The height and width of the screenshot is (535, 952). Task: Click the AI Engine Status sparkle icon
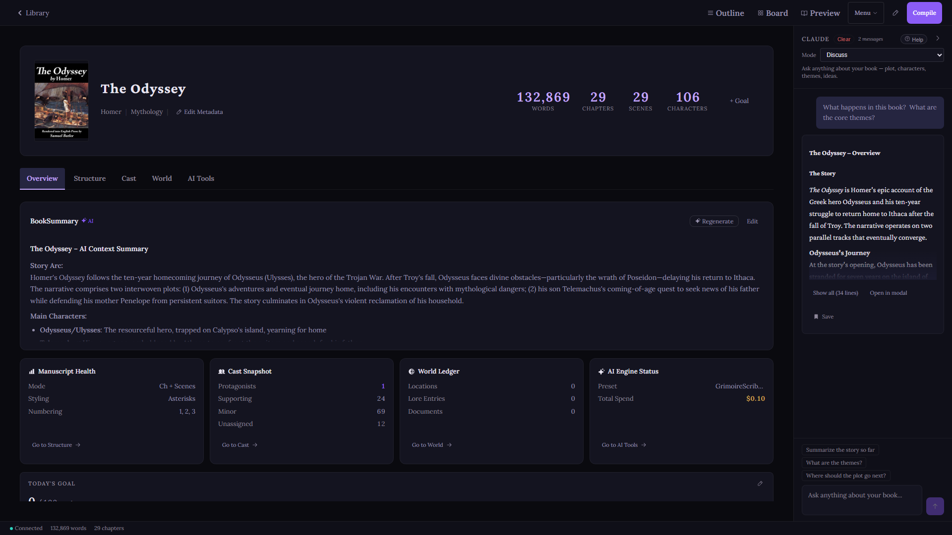coord(601,372)
